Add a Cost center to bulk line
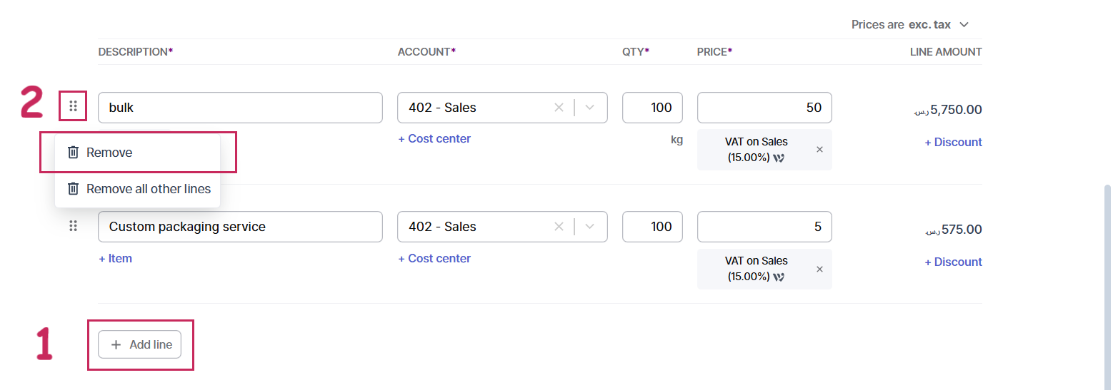 (434, 139)
